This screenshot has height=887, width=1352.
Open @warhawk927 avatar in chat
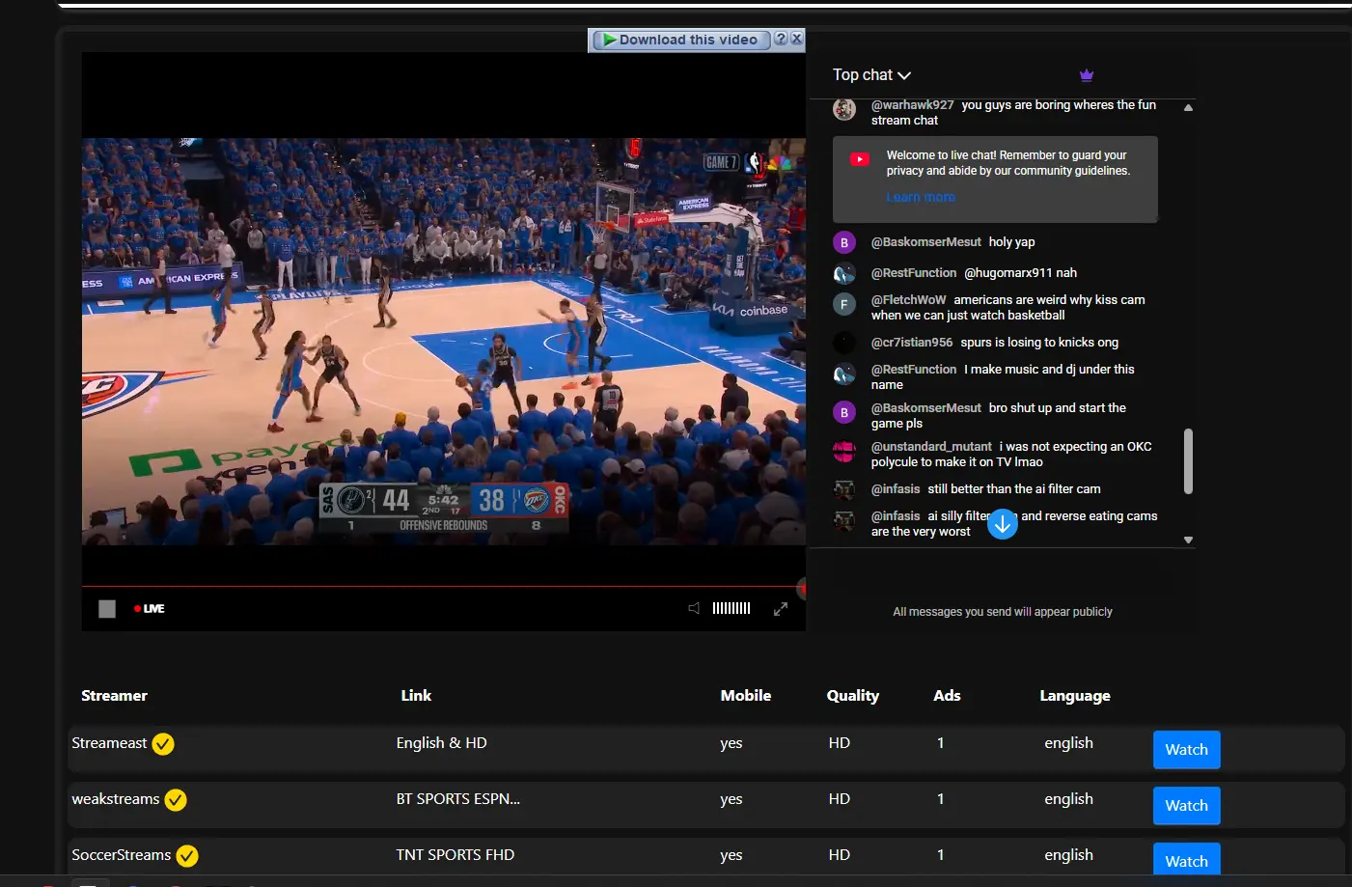pyautogui.click(x=844, y=109)
